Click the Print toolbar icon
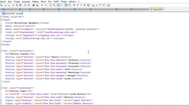This screenshot has width=189, height=106. (108, 5)
